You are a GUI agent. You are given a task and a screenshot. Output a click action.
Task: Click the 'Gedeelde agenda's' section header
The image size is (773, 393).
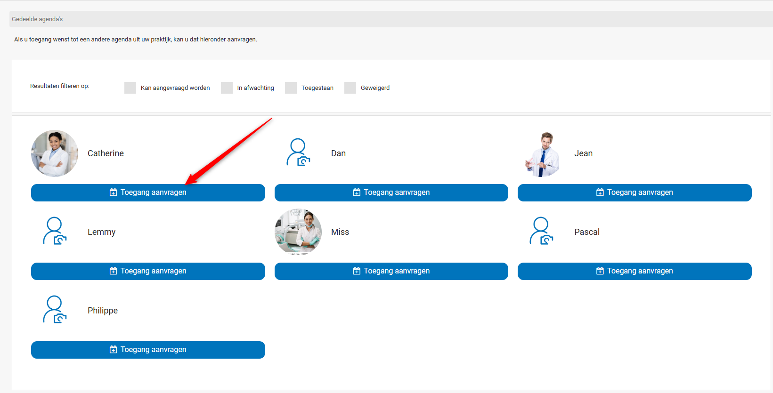[391, 19]
